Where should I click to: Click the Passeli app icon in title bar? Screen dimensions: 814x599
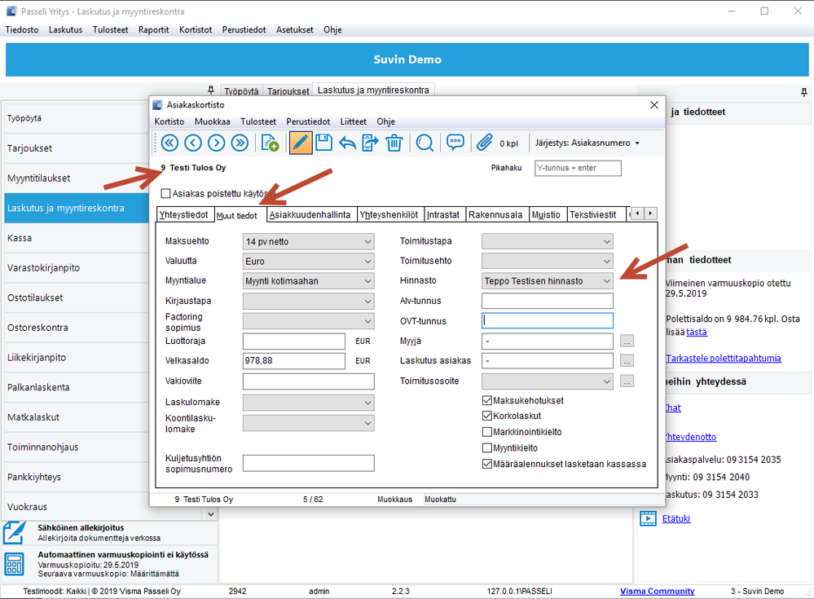(x=11, y=11)
